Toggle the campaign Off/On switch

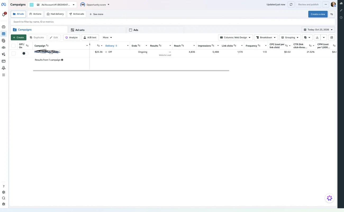coord(25,53)
